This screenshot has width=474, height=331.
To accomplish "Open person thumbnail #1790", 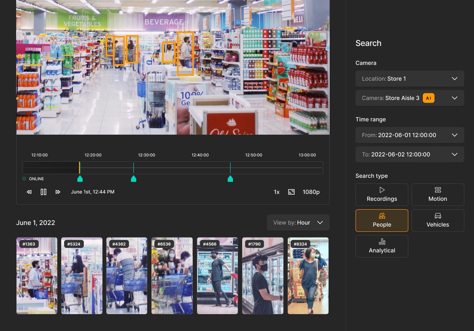I will coord(263,276).
